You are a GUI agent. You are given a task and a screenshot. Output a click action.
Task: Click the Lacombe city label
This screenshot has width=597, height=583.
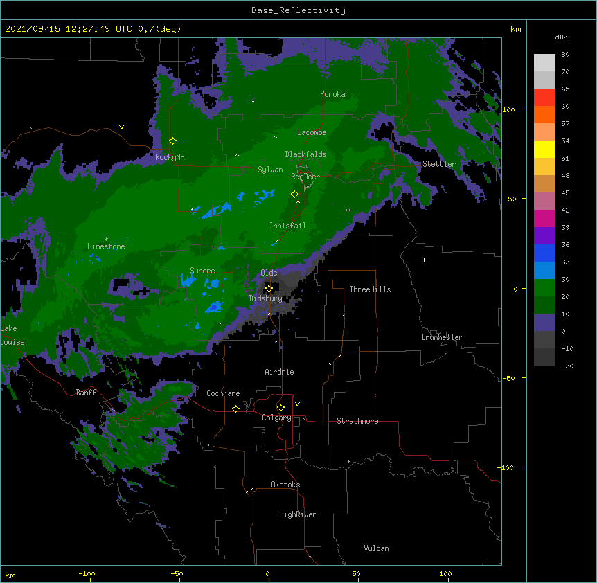click(312, 132)
